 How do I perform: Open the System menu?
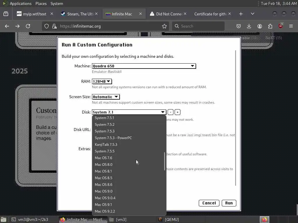tap(57, 3)
